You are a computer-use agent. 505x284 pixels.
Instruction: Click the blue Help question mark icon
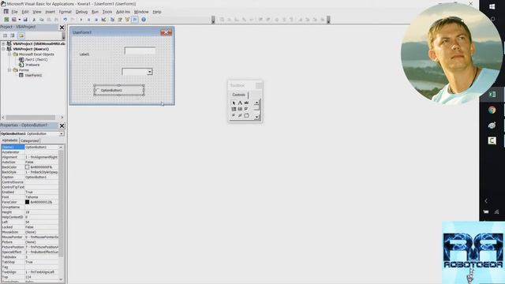coord(144,20)
